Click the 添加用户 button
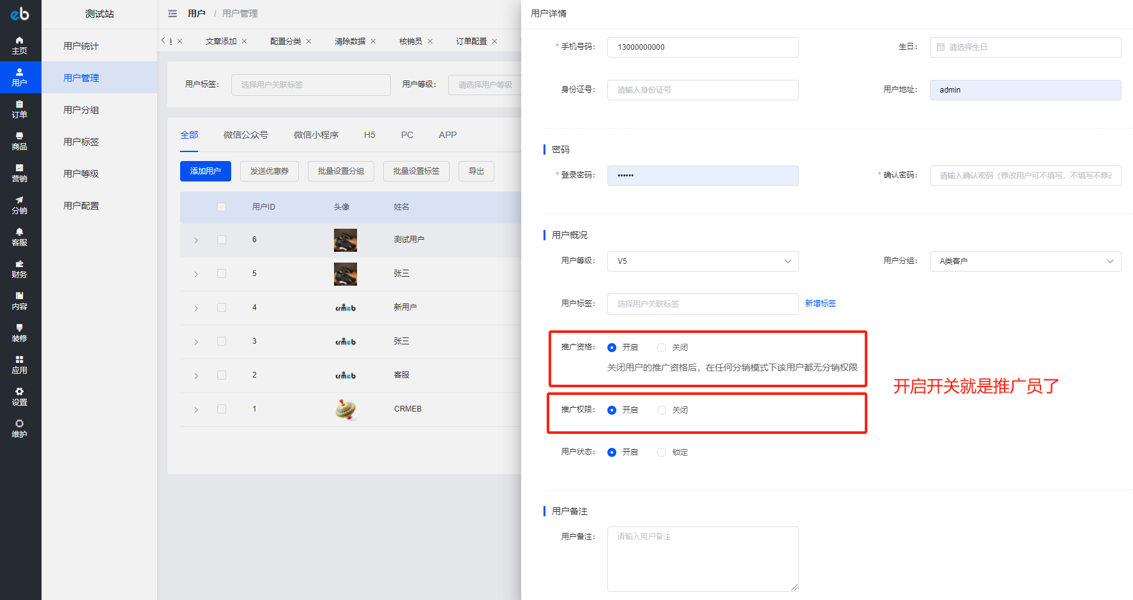This screenshot has height=600, width=1133. [206, 171]
